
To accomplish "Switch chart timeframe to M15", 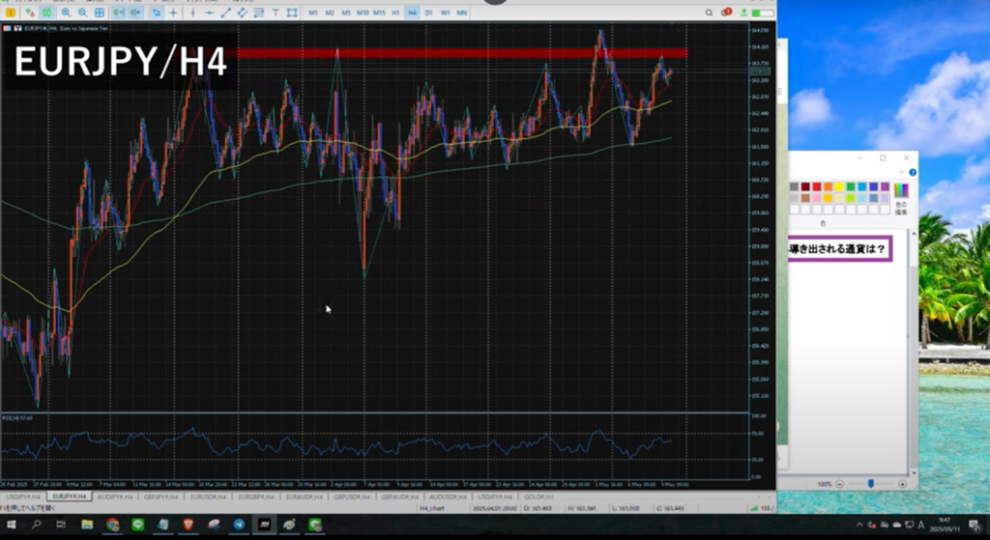I will point(379,13).
